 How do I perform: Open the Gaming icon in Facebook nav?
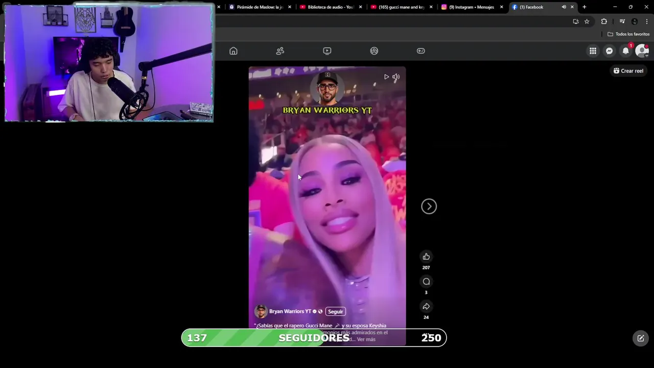421,51
